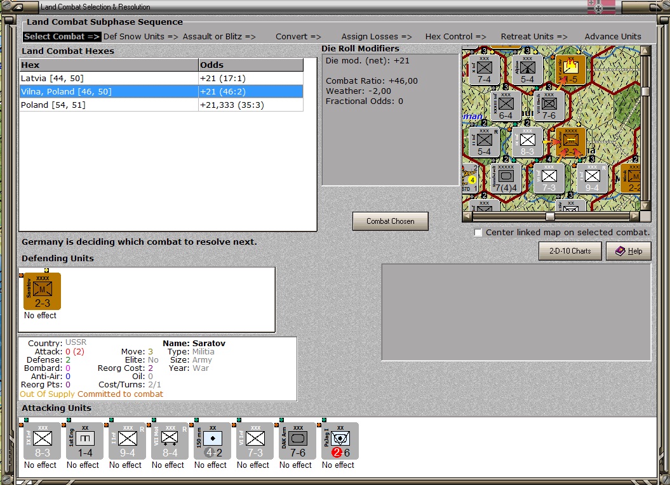The image size is (670, 485).
Task: Click the Assault or Blitz subphase step
Action: point(219,37)
